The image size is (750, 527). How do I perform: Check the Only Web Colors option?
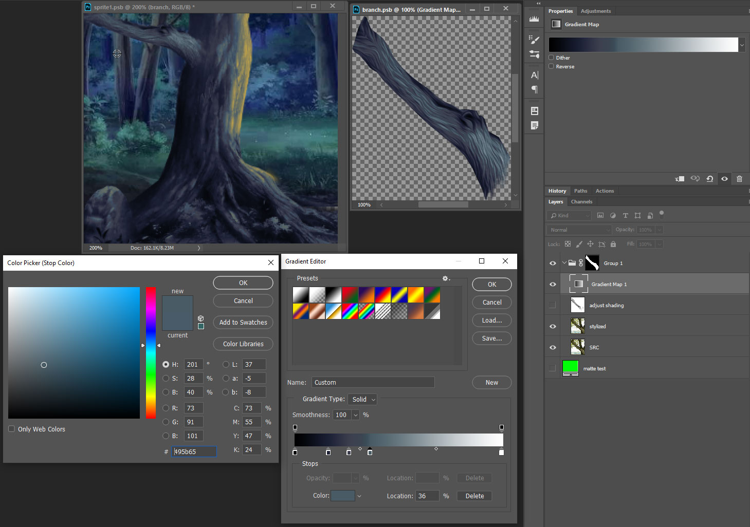tap(11, 429)
